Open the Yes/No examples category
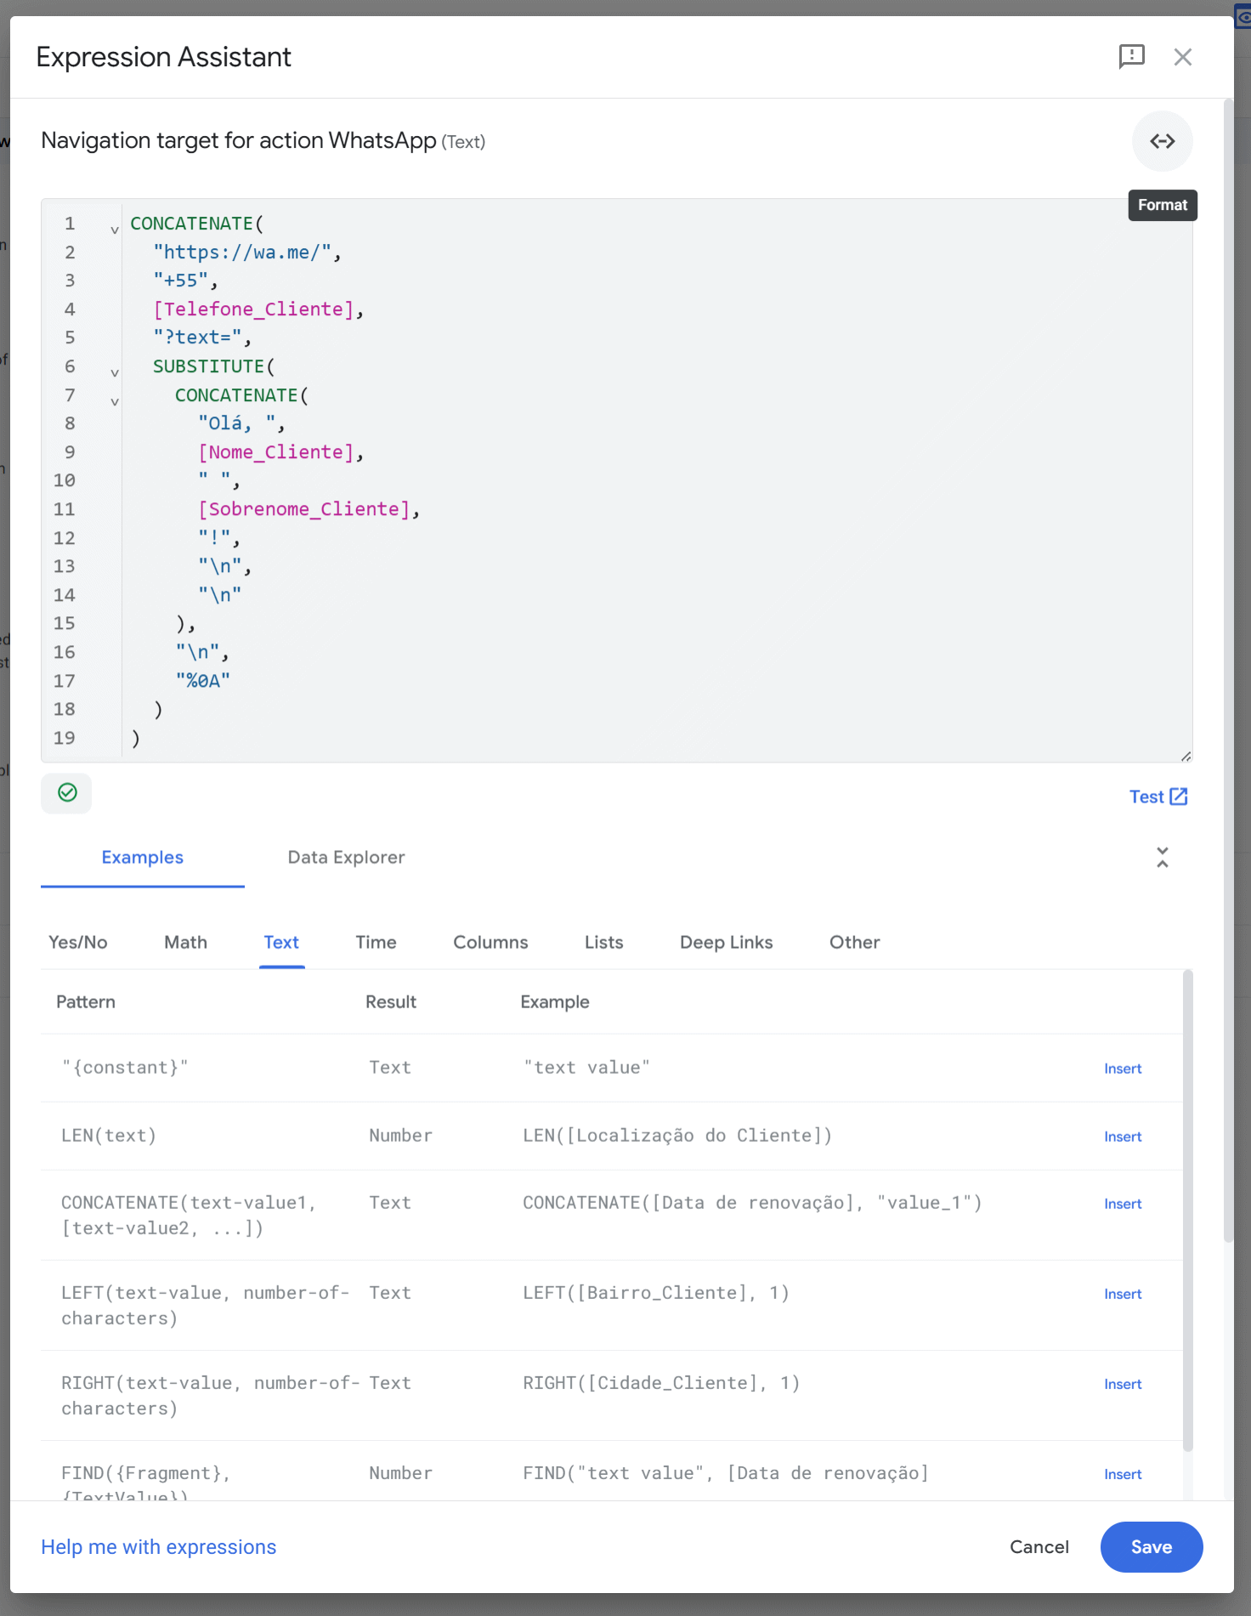Screen dimensions: 1251x1616 (x=78, y=942)
